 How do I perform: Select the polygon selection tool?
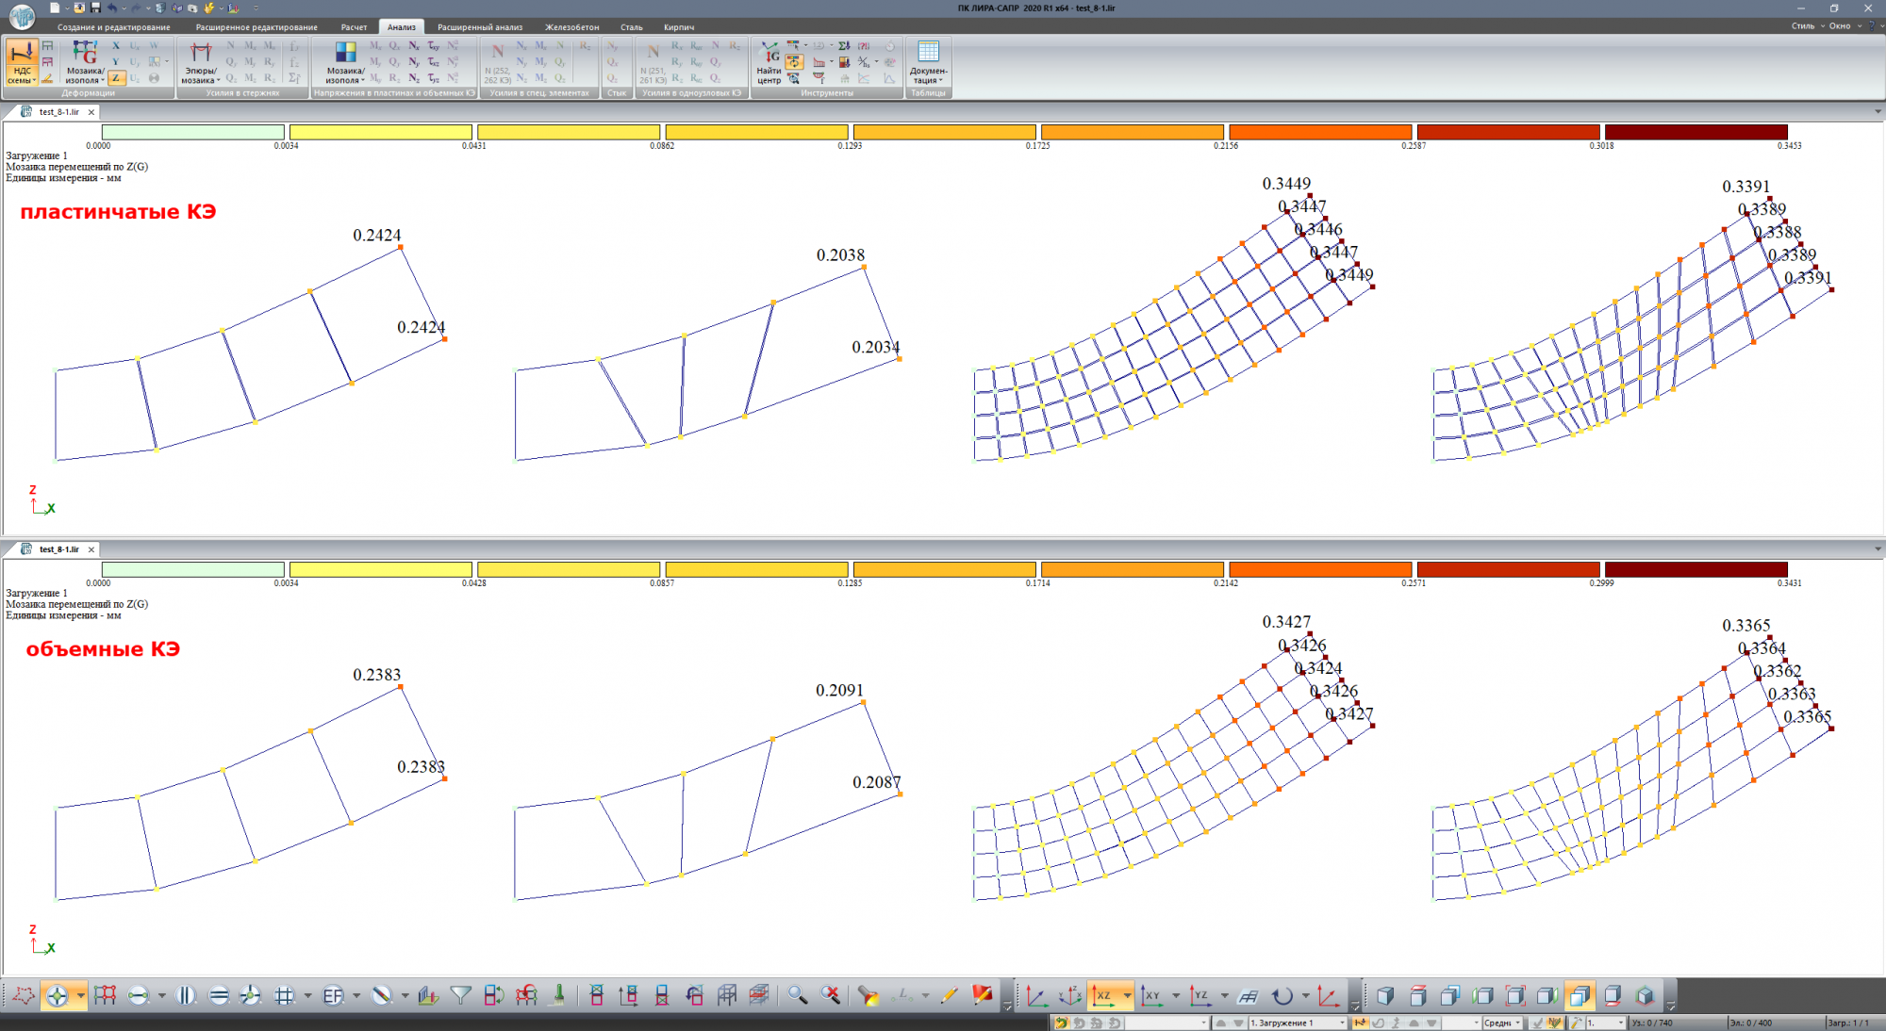tap(23, 995)
